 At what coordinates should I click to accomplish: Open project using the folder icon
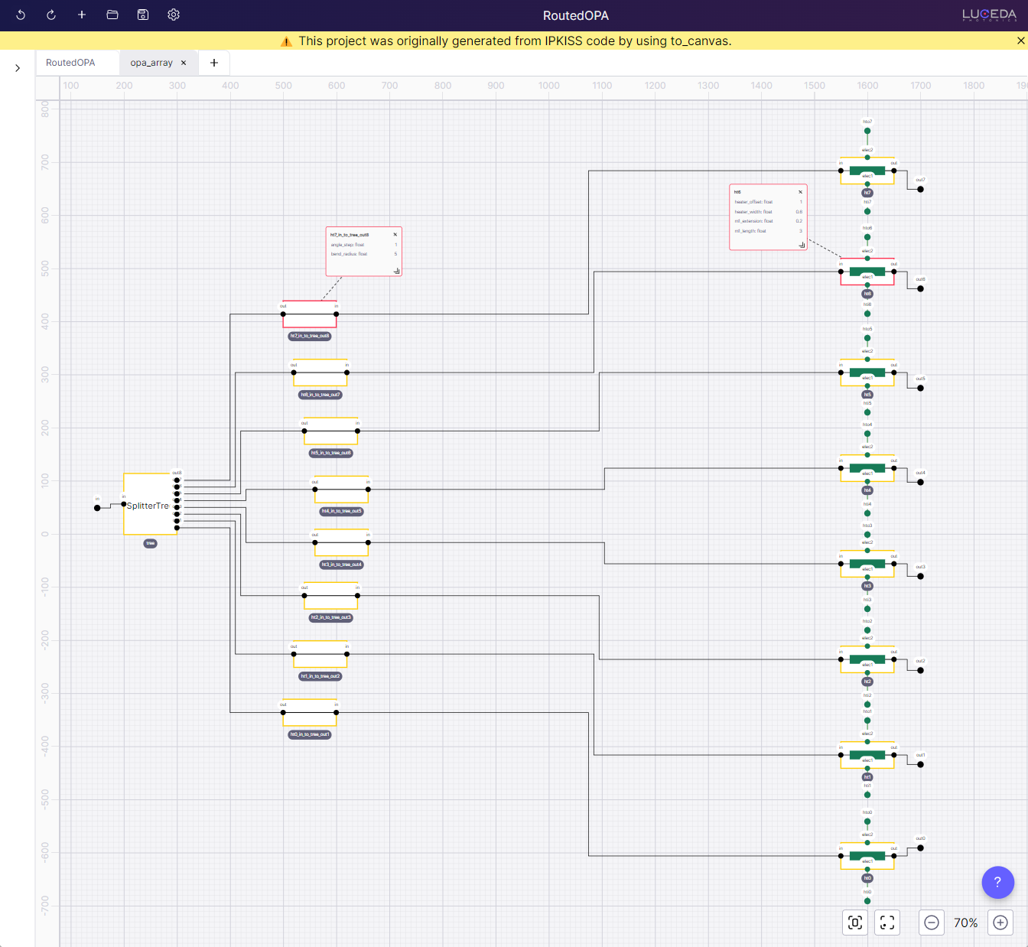[112, 15]
